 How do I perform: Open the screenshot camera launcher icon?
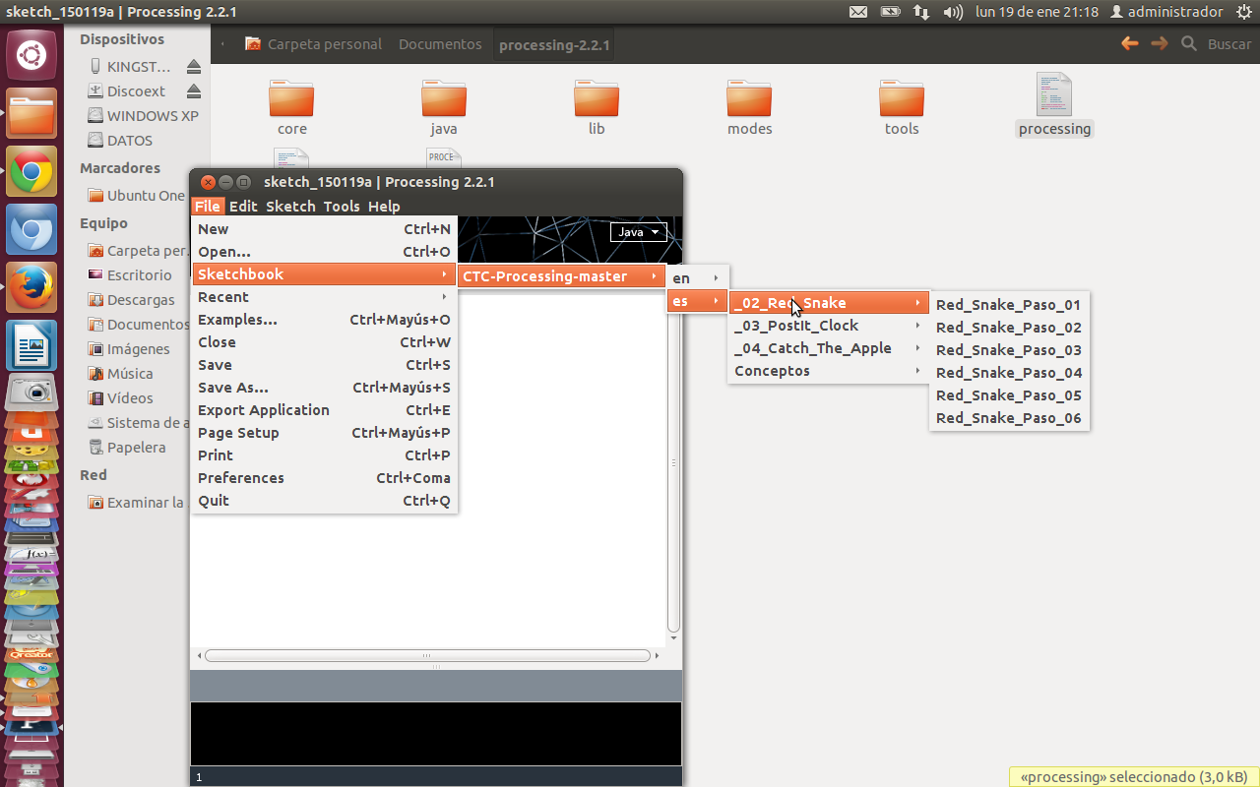pos(31,393)
